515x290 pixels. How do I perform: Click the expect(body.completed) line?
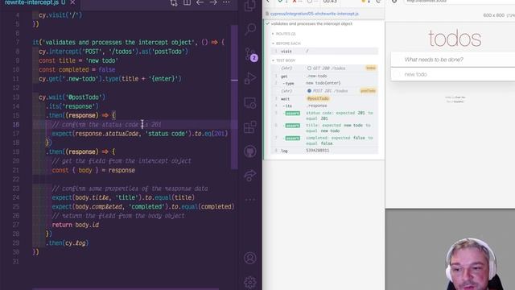click(143, 206)
